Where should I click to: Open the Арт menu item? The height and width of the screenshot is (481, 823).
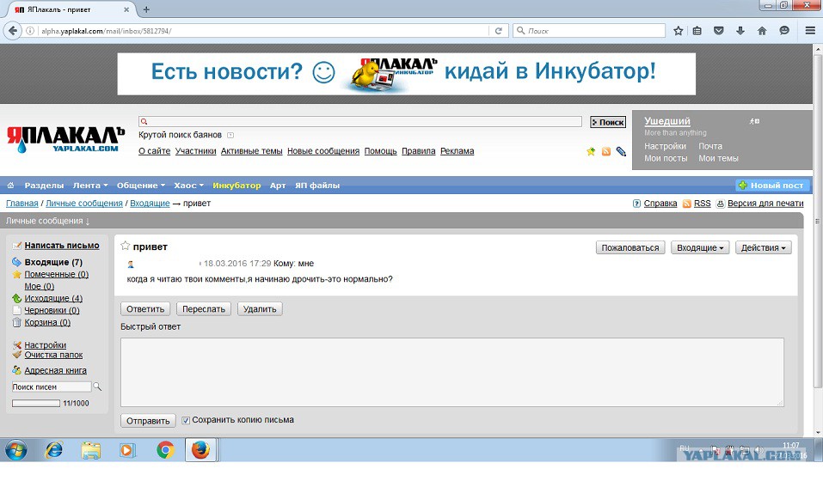pyautogui.click(x=278, y=186)
